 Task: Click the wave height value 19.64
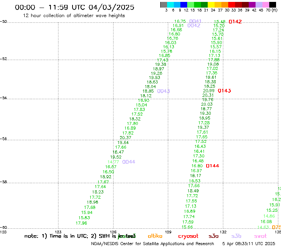[123, 142]
